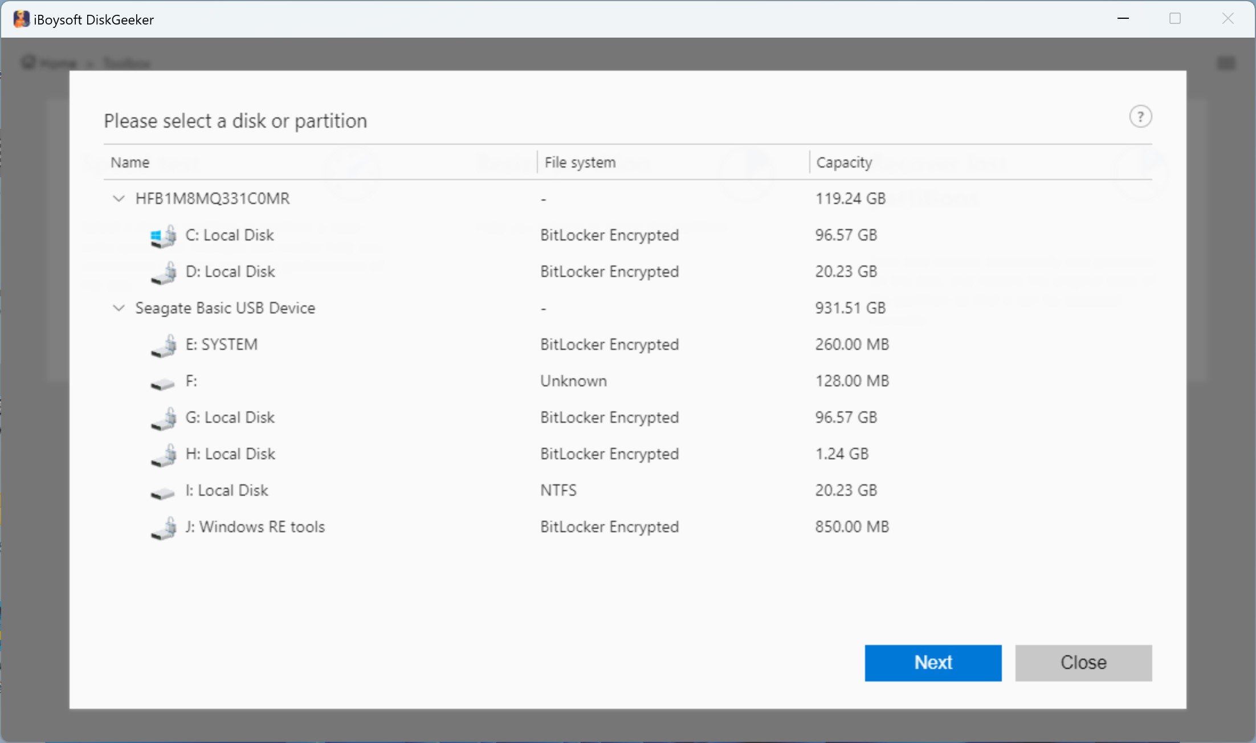Click the C: Local Disk Windows drive icon
The width and height of the screenshot is (1256, 743).
click(x=163, y=236)
